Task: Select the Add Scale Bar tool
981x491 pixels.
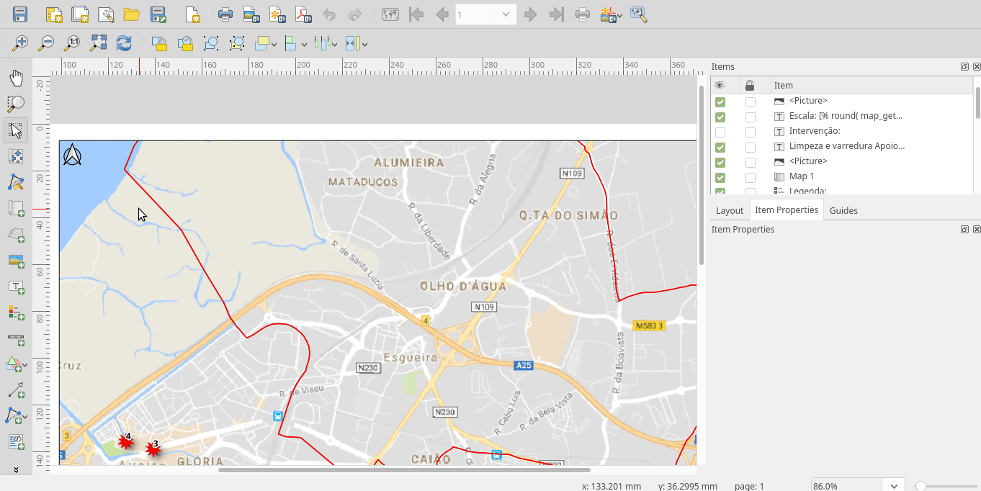Action: (15, 338)
